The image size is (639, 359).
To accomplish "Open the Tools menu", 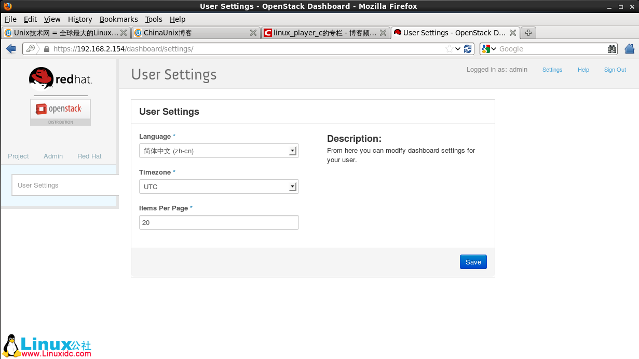I will point(154,19).
